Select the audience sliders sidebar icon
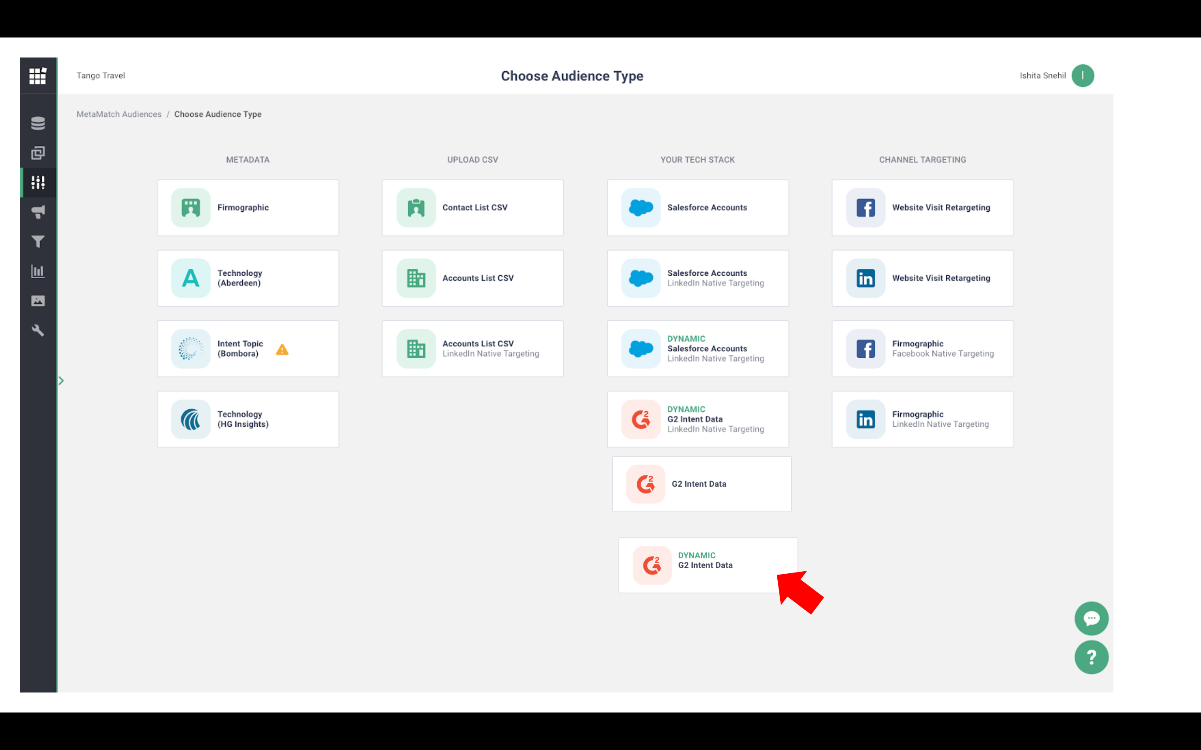This screenshot has width=1201, height=750. pyautogui.click(x=38, y=182)
